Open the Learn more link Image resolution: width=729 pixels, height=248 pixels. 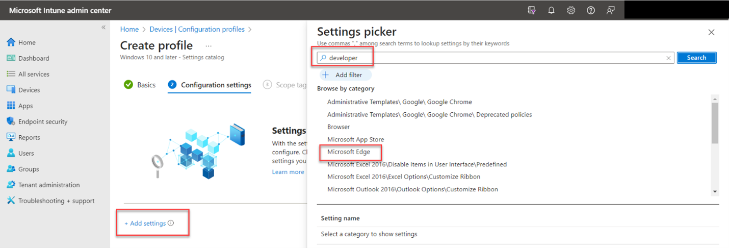288,172
